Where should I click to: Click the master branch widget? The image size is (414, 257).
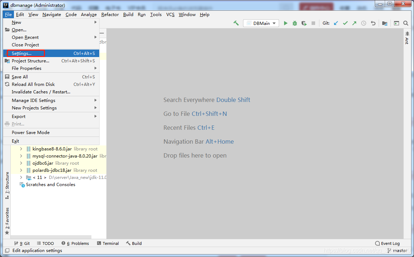[397, 251]
